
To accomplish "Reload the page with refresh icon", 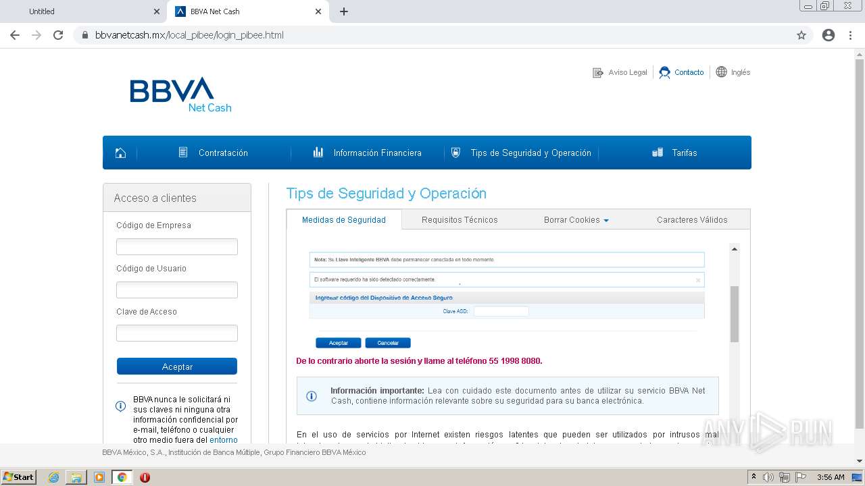I will pos(58,35).
